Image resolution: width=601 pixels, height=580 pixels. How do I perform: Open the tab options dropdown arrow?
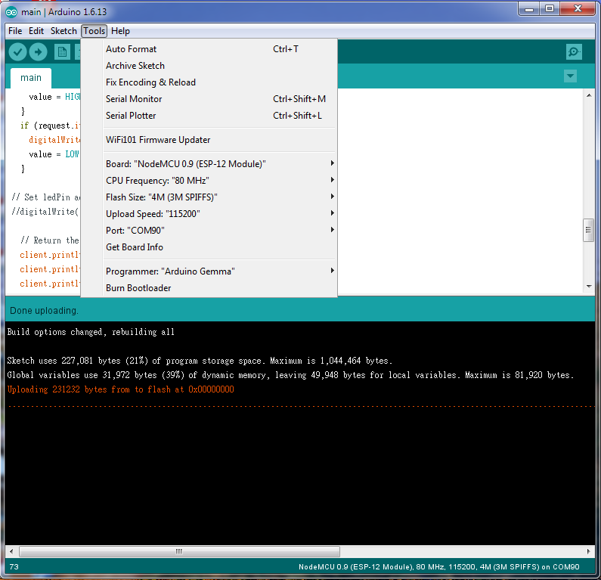tap(570, 76)
